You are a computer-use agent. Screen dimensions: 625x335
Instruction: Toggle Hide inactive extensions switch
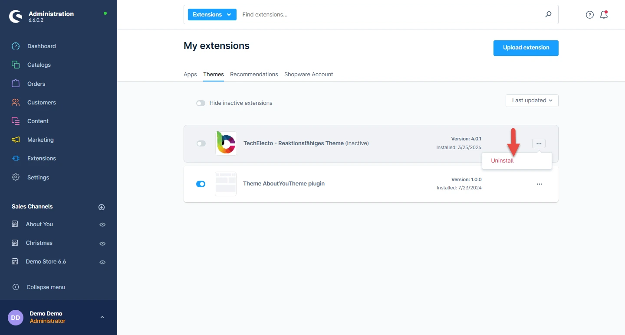point(201,103)
